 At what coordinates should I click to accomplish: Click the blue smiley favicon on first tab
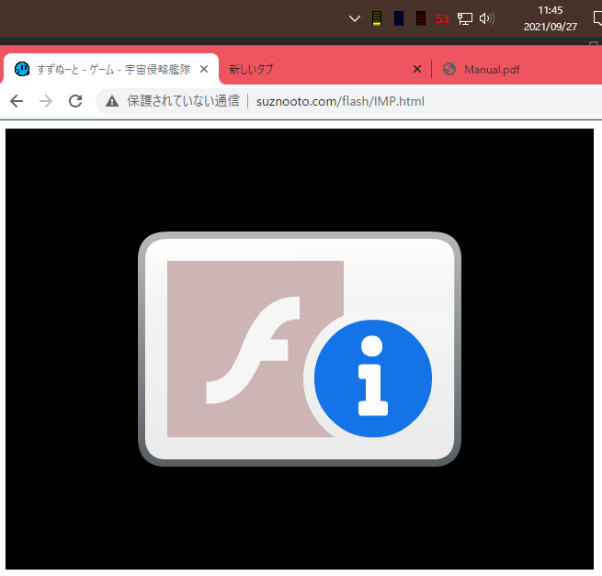tap(22, 69)
